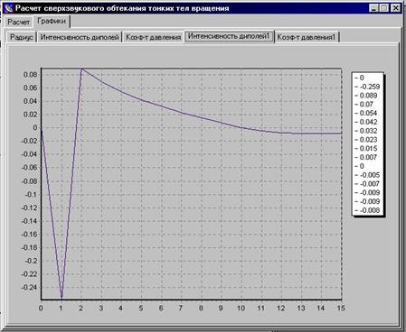Click legend entry 0.042
406x332 pixels.
coord(366,122)
